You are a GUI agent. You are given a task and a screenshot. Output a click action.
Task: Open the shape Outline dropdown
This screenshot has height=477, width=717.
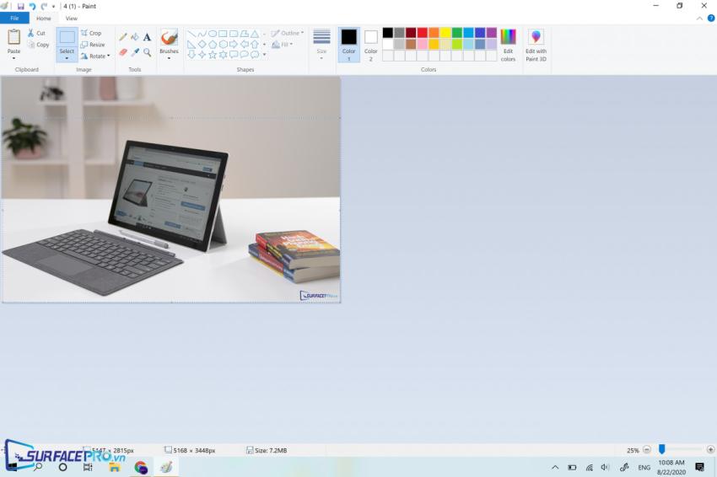tap(287, 33)
